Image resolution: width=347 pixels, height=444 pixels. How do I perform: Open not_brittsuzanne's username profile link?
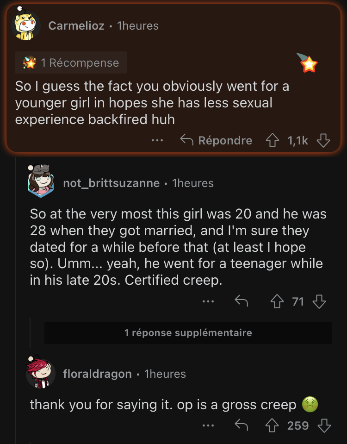(112, 183)
